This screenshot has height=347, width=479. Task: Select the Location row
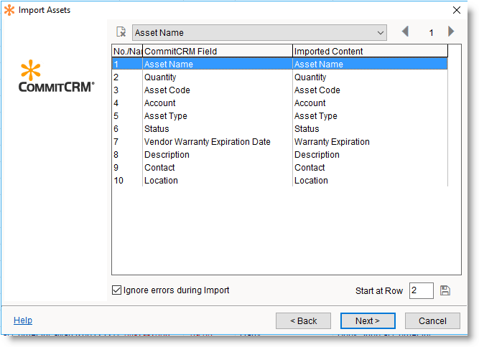coord(161,181)
